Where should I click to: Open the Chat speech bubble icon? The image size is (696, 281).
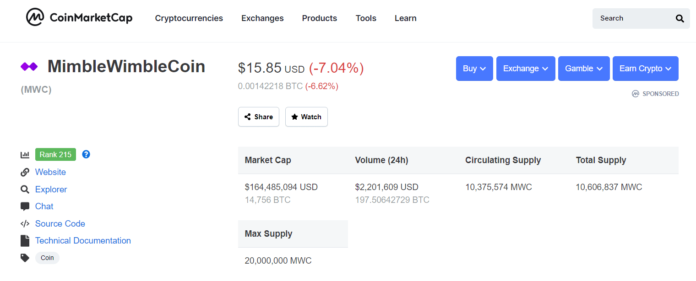point(25,206)
